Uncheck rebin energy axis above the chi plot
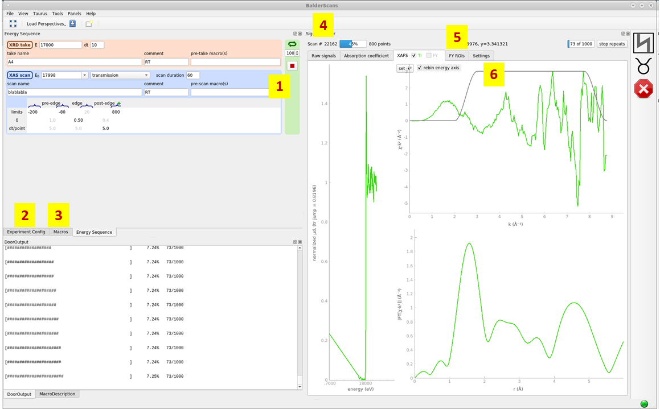Image resolution: width=660 pixels, height=409 pixels. click(x=420, y=68)
